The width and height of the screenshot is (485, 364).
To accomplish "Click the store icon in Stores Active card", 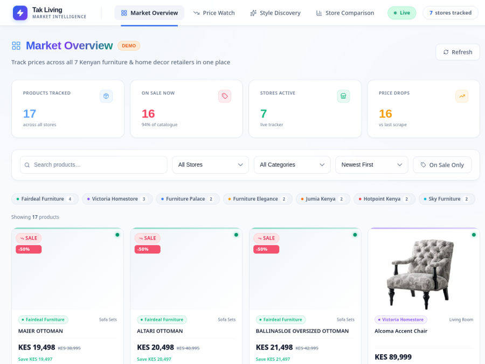I will (x=343, y=97).
